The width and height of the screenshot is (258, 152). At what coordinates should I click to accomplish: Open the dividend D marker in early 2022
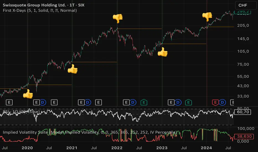click(x=133, y=102)
